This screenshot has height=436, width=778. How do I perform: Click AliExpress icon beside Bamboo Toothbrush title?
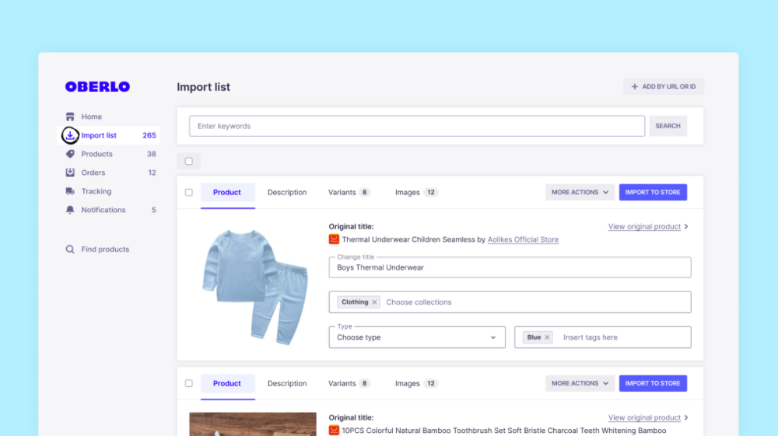[x=334, y=430]
